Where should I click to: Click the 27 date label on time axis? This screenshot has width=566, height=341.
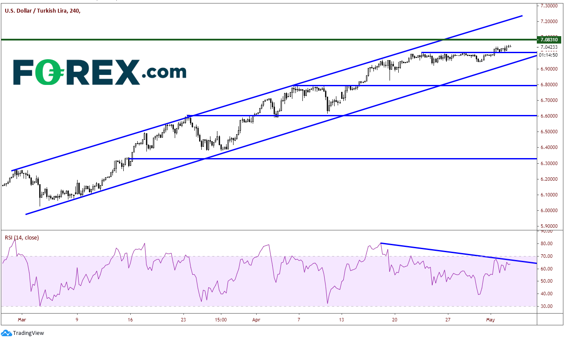(x=447, y=319)
